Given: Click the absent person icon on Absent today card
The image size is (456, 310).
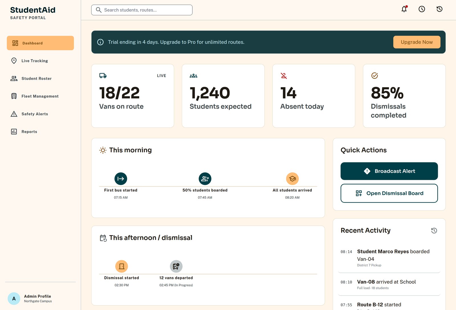Looking at the screenshot, I should click(x=284, y=76).
